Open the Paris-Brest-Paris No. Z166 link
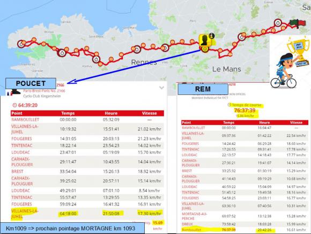Viewport: 311px width, 234px height. [x=44, y=91]
